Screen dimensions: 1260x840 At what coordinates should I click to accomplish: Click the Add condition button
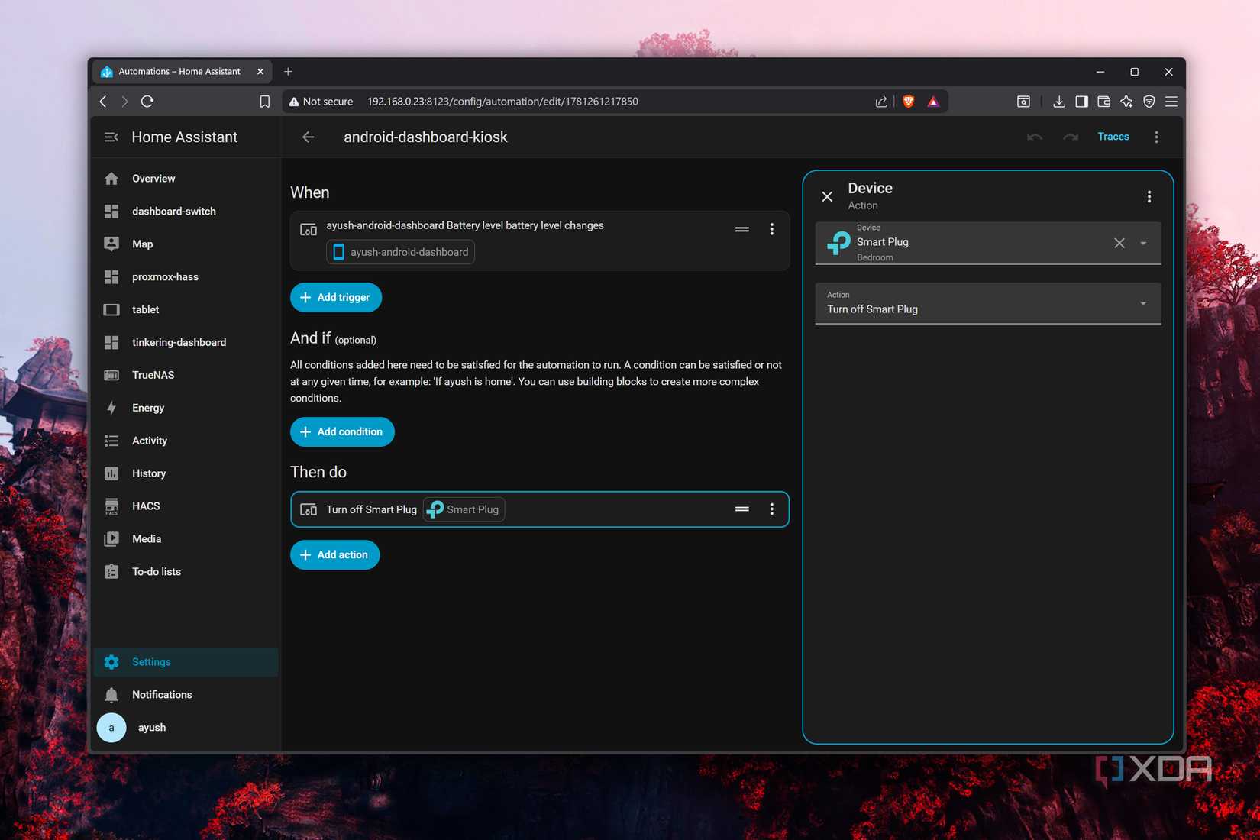(x=342, y=432)
